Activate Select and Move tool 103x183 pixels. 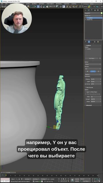coord(38,7)
